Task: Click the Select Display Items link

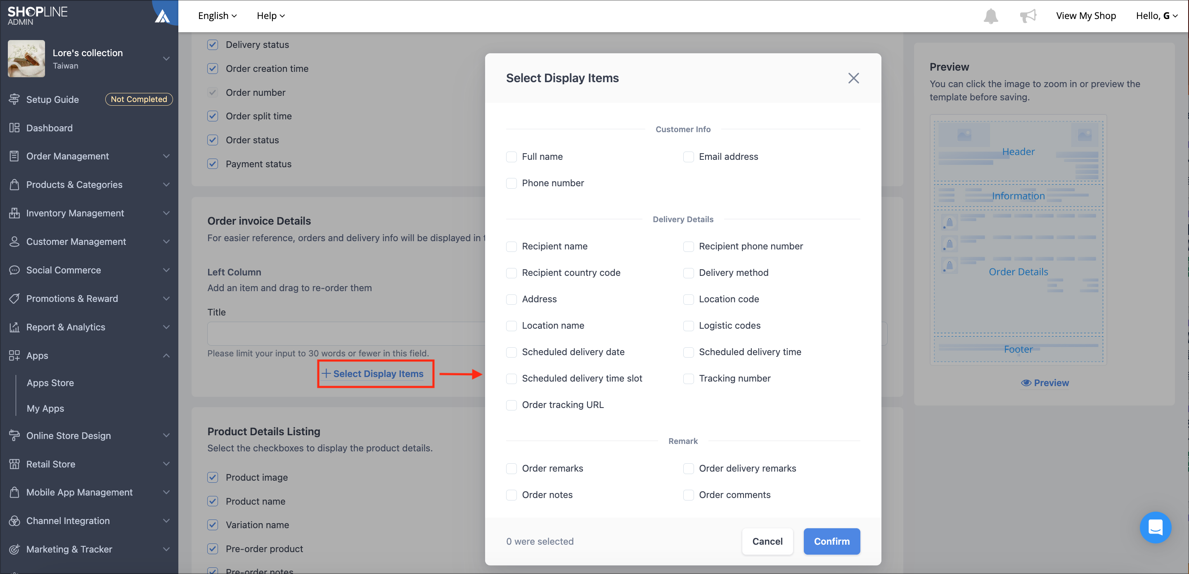Action: pos(373,374)
